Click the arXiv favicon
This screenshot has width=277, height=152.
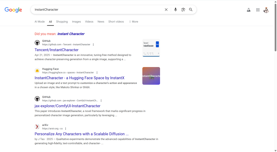(37, 127)
